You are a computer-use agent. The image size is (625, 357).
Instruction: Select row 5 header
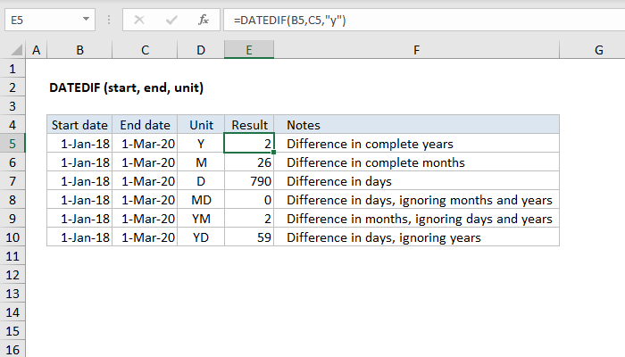13,143
